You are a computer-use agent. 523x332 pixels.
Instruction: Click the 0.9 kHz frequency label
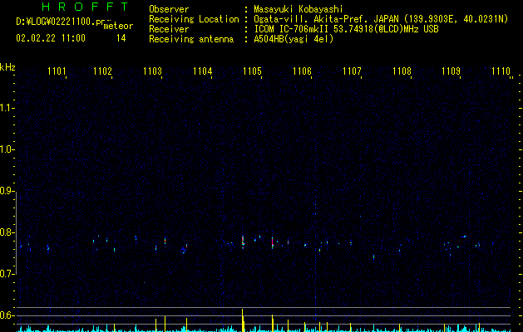(x=7, y=191)
